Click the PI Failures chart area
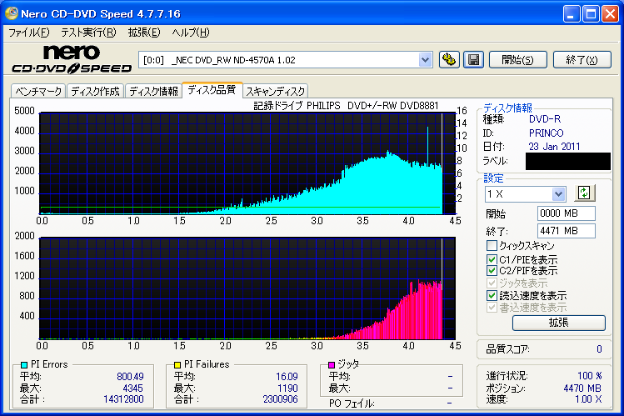The width and height of the screenshot is (624, 416). [x=247, y=288]
